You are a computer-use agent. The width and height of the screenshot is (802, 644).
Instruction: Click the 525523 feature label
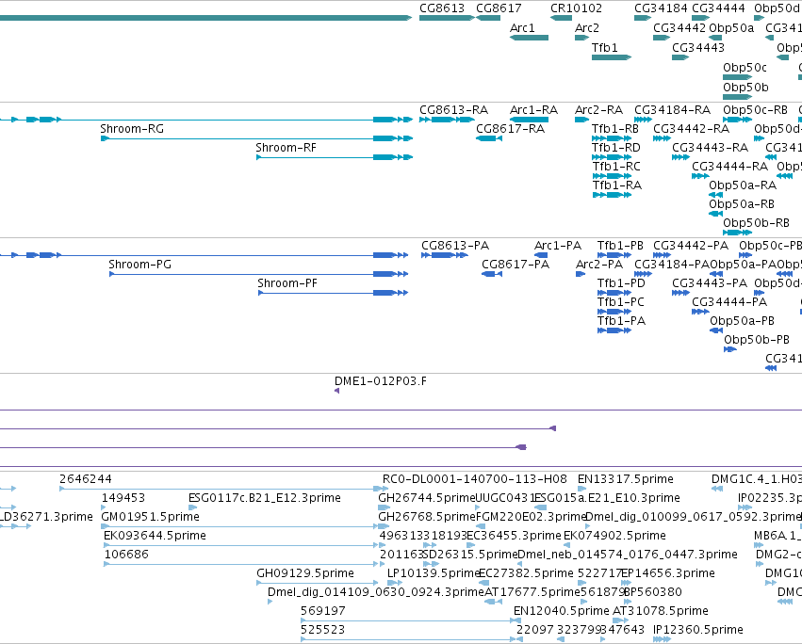pos(322,630)
